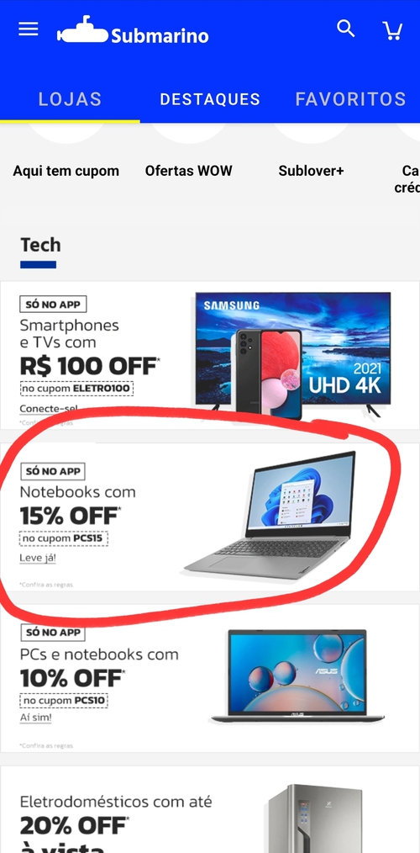This screenshot has height=853, width=420.
Task: Tap the Submarino submarine logo
Action: pos(133,30)
